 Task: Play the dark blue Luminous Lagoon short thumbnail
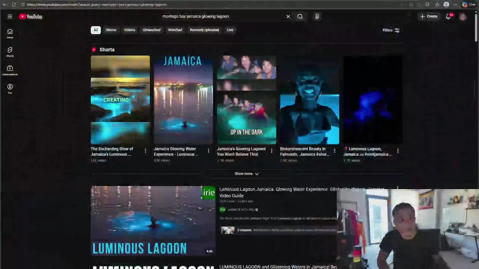coord(373,100)
